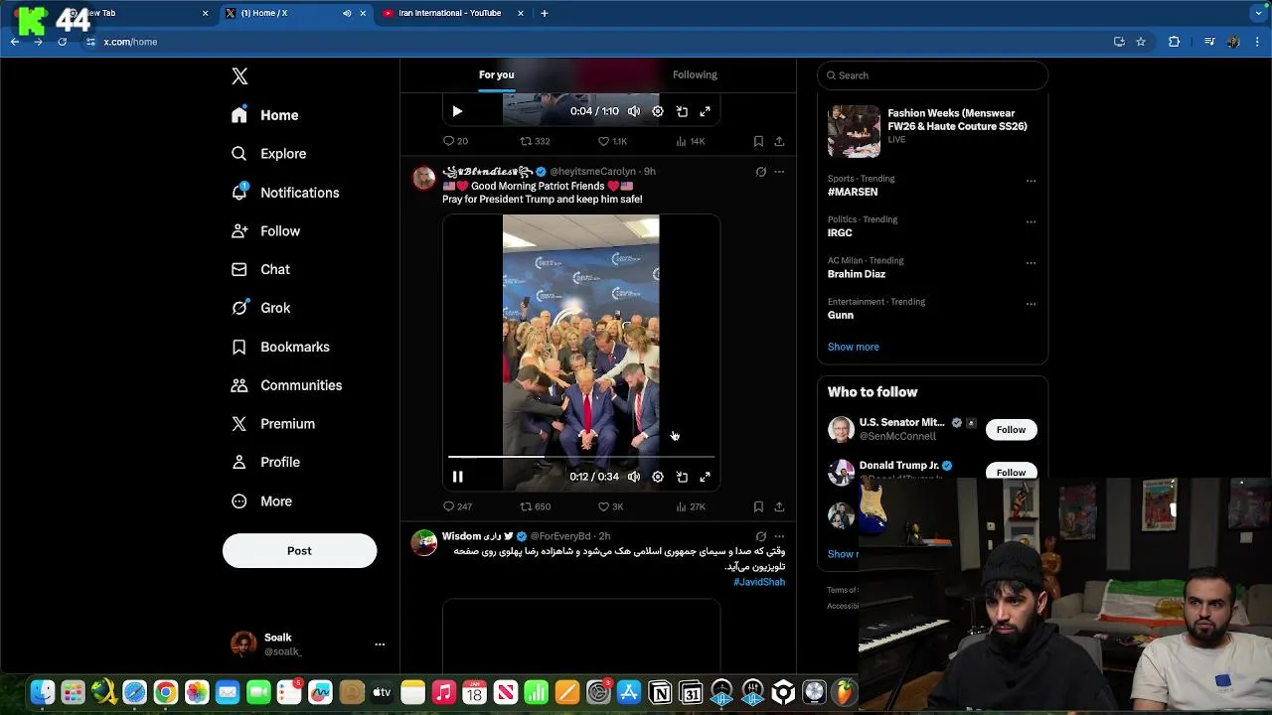Open the Explore page from the sidebar
Screen dimensions: 1272x715
click(268, 154)
